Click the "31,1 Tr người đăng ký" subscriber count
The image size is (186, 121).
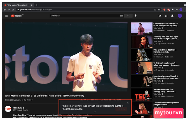pos(20,110)
